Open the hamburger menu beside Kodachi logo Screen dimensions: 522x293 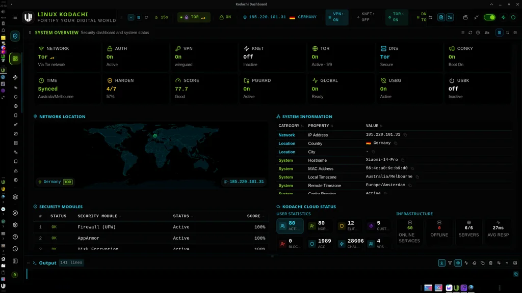(x=15, y=17)
